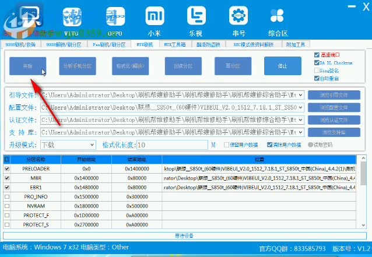
Task: Click the 分区名称 column header
Action: (x=36, y=160)
